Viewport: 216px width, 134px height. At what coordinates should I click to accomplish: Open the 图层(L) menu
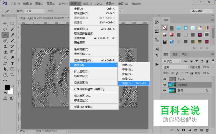pos(51,4)
